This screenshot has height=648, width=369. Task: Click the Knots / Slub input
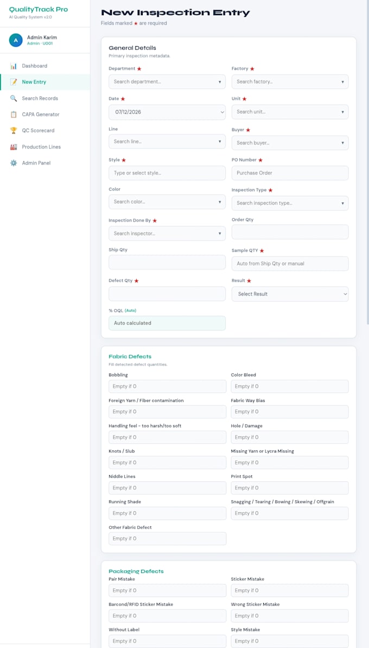click(x=167, y=462)
